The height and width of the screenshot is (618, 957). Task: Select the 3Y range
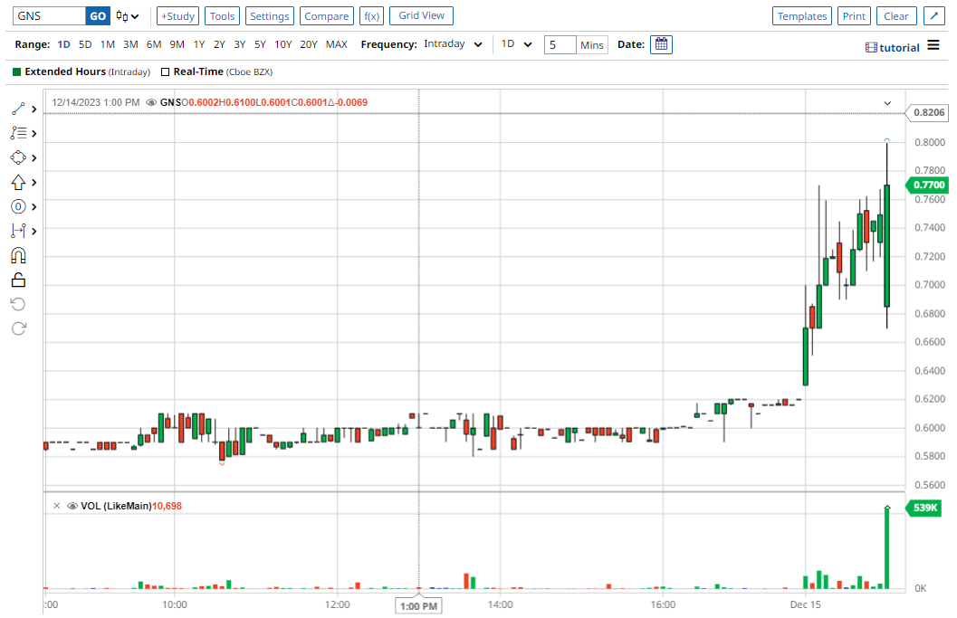tap(240, 44)
